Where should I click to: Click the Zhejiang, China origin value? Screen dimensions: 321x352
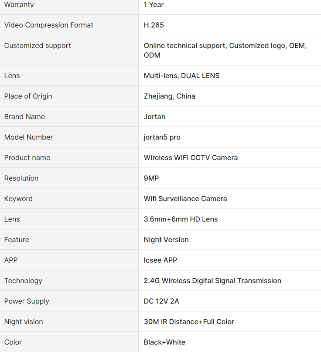coord(170,96)
